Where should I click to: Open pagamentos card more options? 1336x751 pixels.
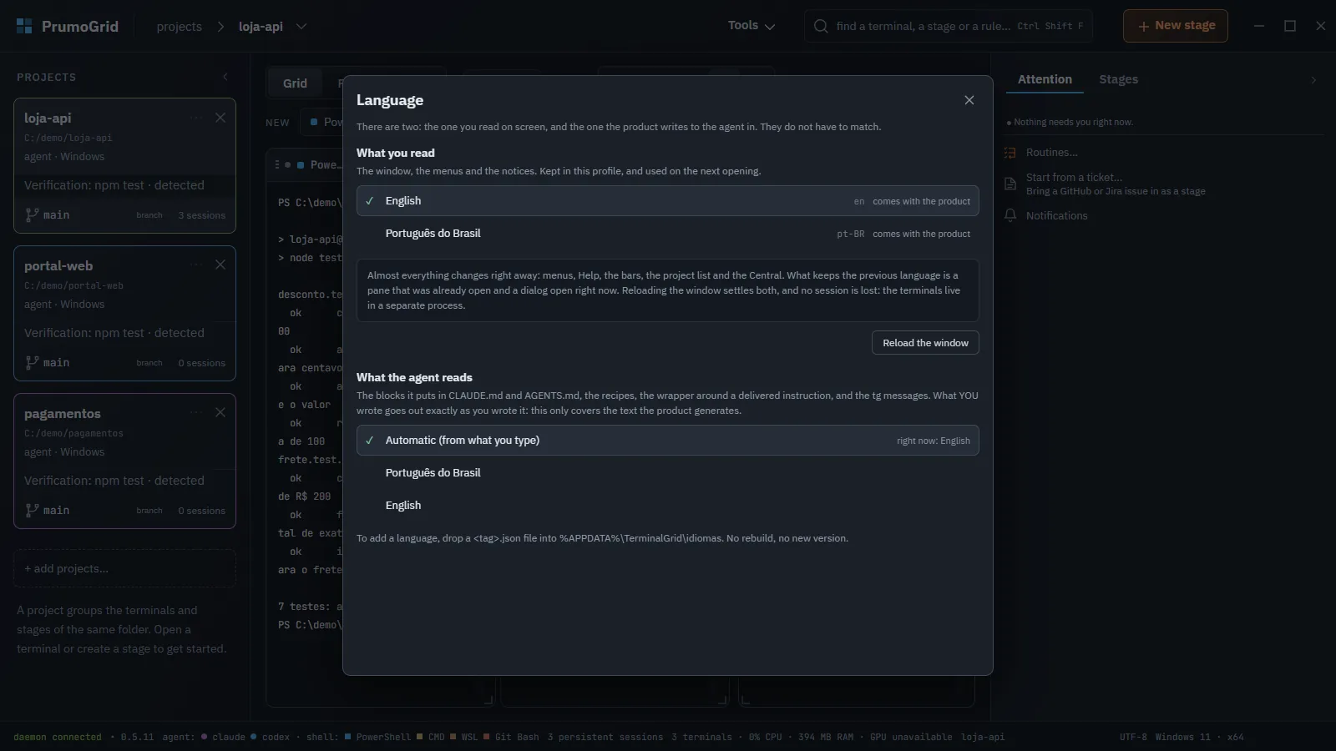click(196, 412)
